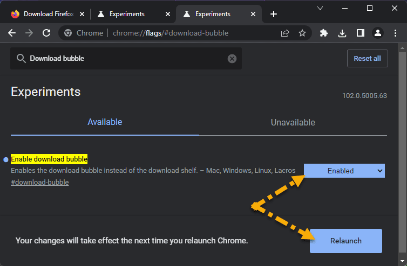
Task: Click the Reset all button
Action: (x=367, y=59)
